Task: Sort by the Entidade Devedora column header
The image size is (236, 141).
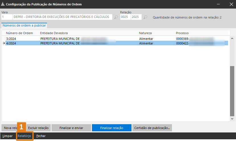Action: tap(54, 33)
